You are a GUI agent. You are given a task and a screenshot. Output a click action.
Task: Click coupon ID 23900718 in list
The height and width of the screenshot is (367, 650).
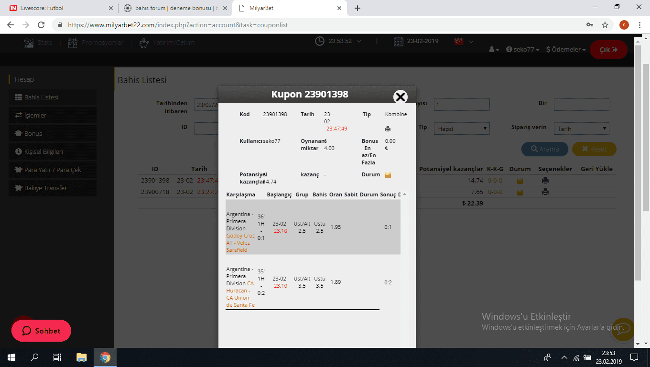[155, 192]
